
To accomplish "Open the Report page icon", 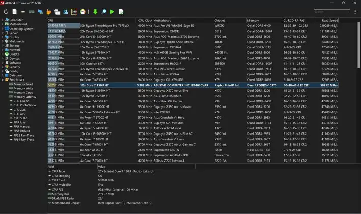I will [14, 12].
